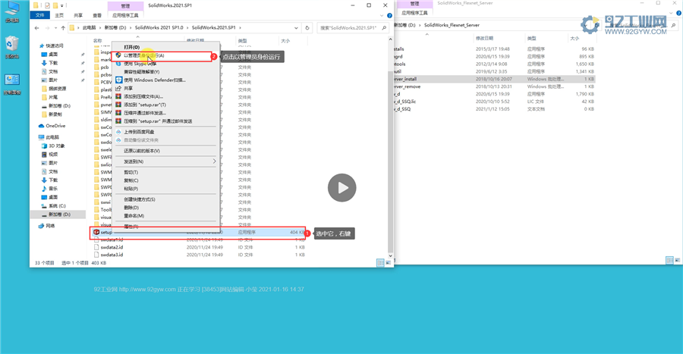Screen dimensions: 683x354
Task: Click 共享 entry in context menu
Action: [128, 88]
